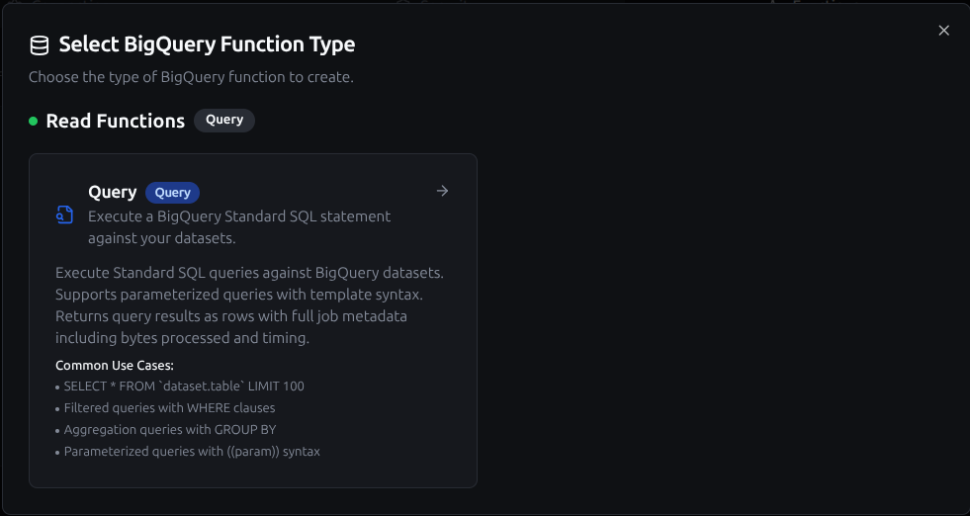The width and height of the screenshot is (970, 516).
Task: Click the blue Query badge in the card
Action: tap(173, 193)
